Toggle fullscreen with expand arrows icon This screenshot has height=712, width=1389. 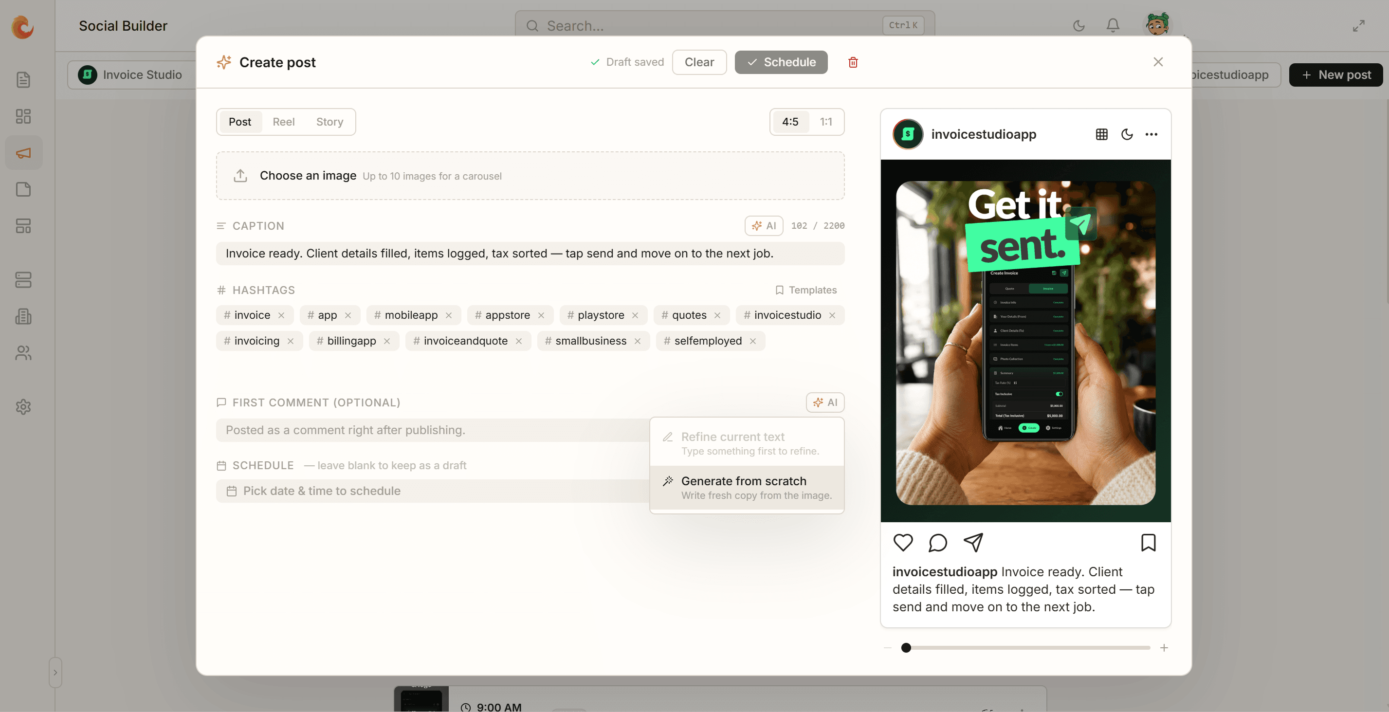pos(1358,25)
